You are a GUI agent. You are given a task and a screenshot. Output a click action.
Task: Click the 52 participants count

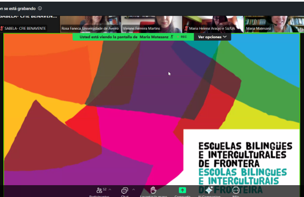point(105,189)
